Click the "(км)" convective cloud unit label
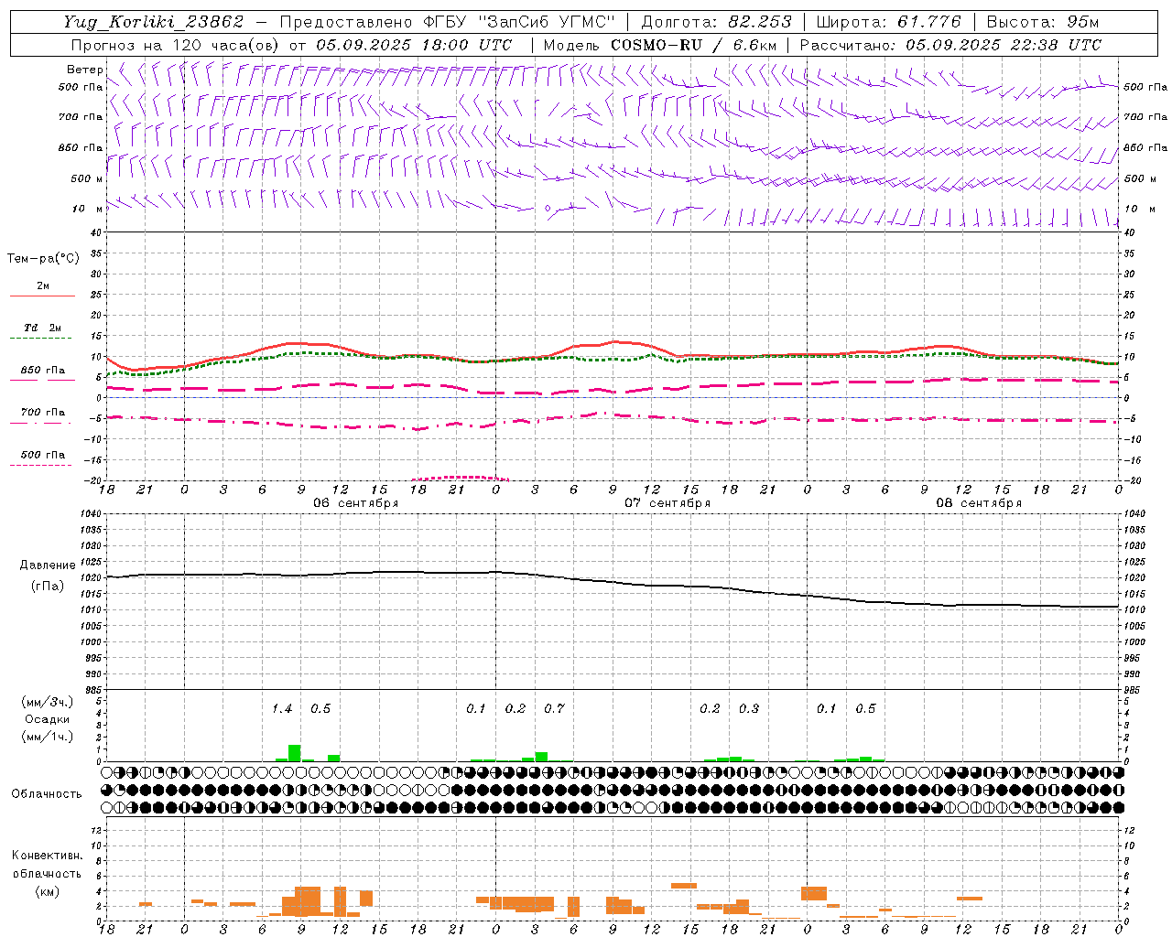The width and height of the screenshot is (1172, 937). click(48, 891)
